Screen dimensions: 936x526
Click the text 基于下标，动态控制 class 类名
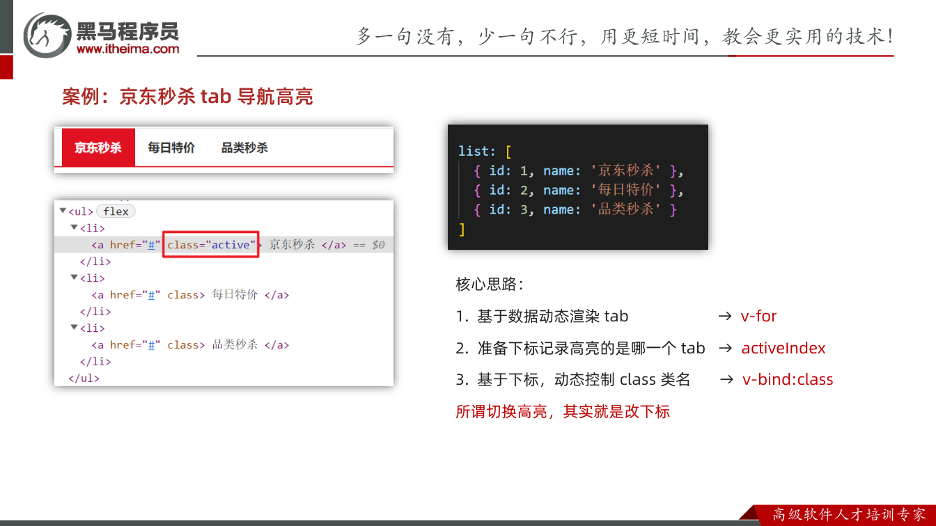pyautogui.click(x=584, y=380)
